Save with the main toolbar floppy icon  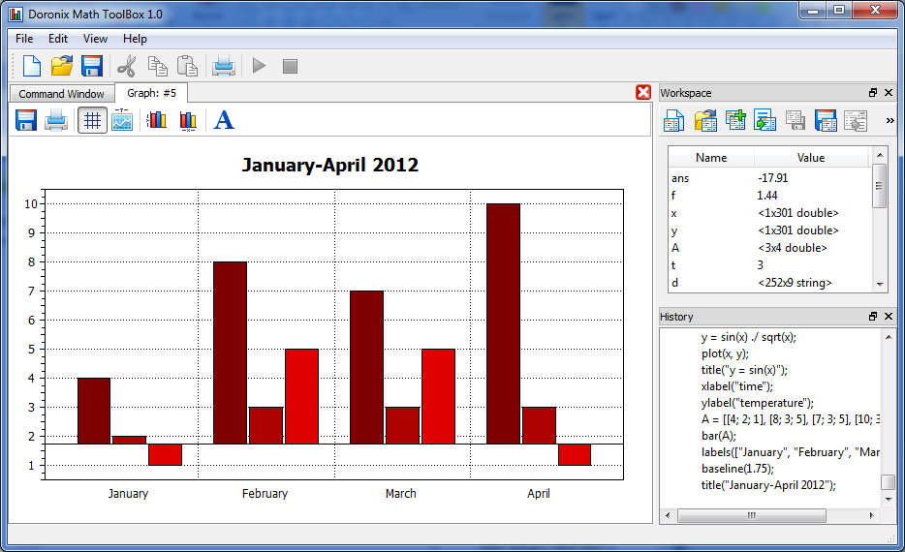92,66
